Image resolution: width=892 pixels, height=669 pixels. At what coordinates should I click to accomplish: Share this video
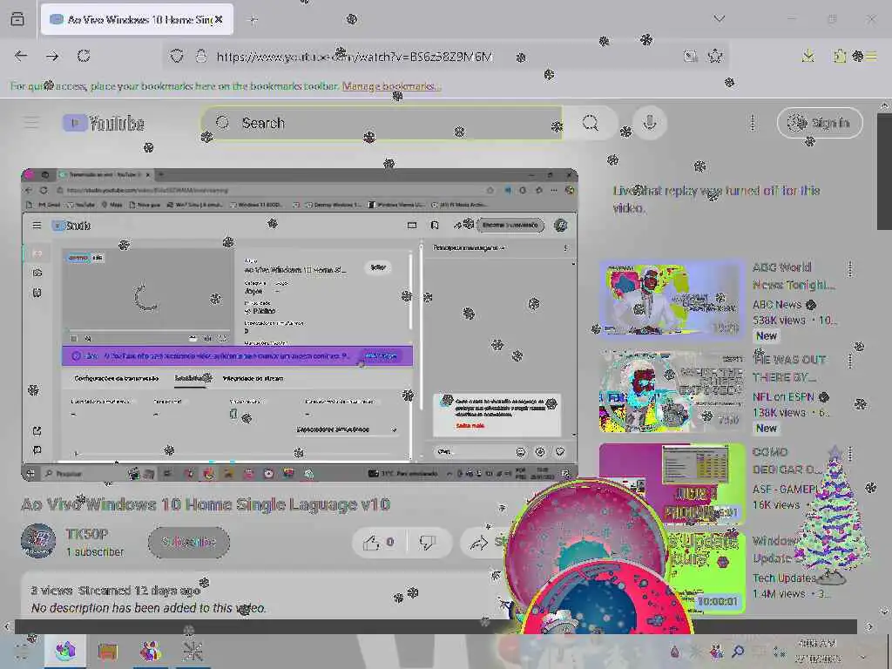click(484, 542)
